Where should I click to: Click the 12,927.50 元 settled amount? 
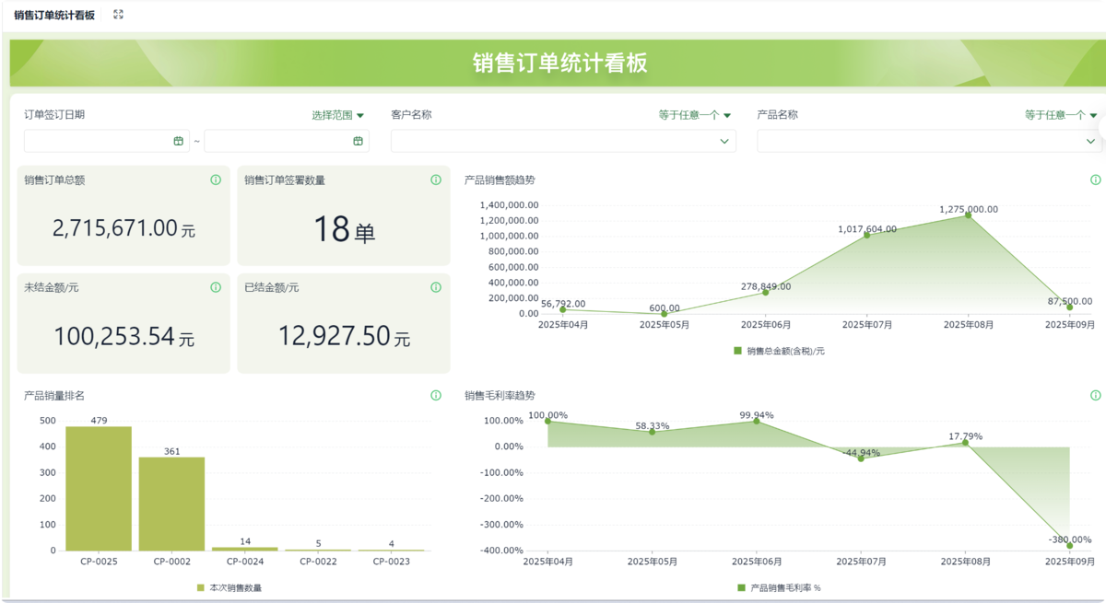tap(344, 336)
